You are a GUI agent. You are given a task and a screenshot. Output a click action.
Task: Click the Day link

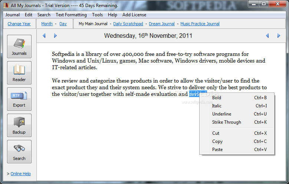click(63, 24)
